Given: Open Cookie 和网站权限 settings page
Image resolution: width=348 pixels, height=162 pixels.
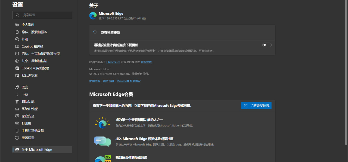Looking at the screenshot, I should (42, 68).
